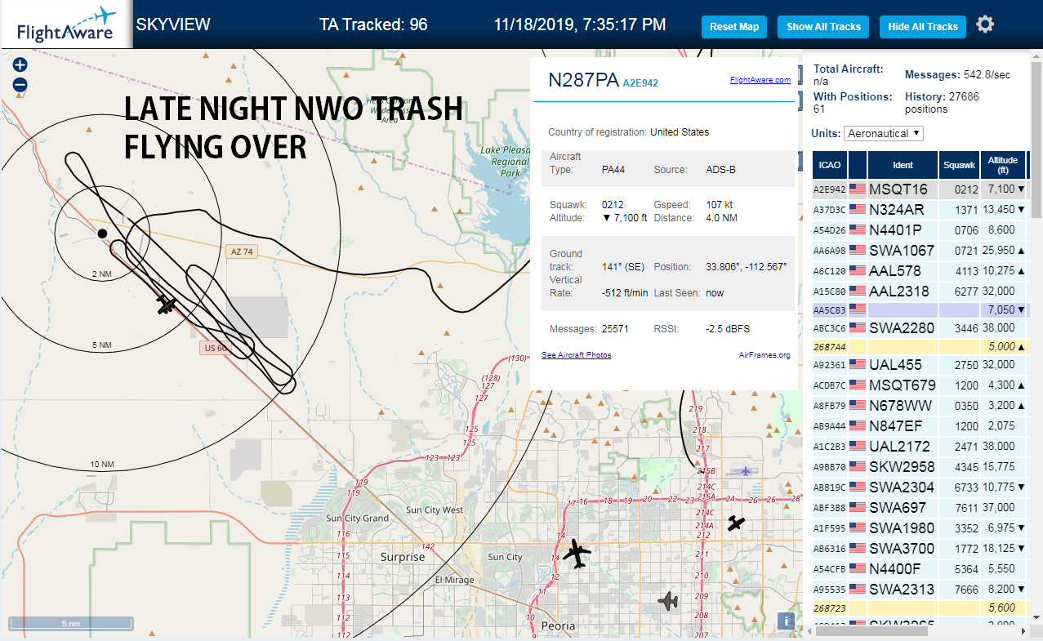Select the SWA1980 aircraft row
Screen dimensions: 1043x641
tap(920, 528)
